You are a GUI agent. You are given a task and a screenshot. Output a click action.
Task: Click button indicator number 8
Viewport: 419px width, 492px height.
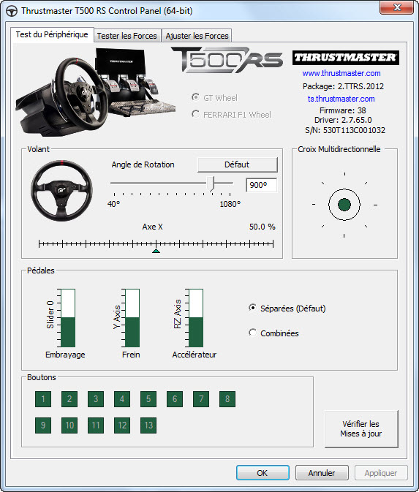pos(227,399)
